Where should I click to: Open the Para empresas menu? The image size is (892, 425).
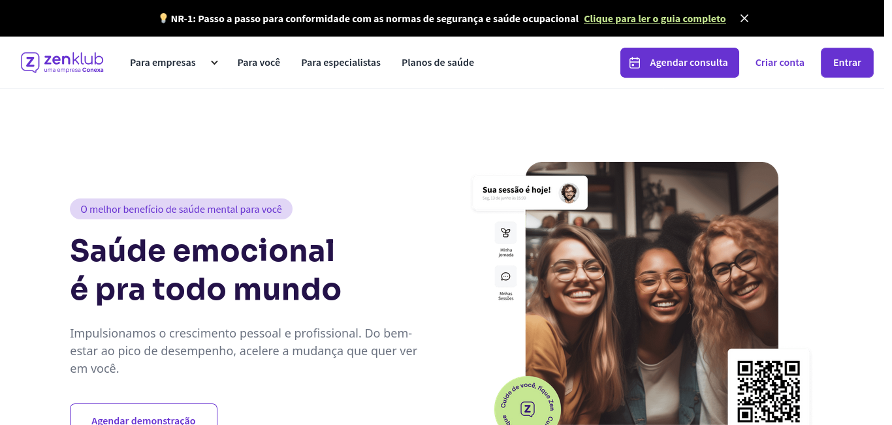(163, 63)
